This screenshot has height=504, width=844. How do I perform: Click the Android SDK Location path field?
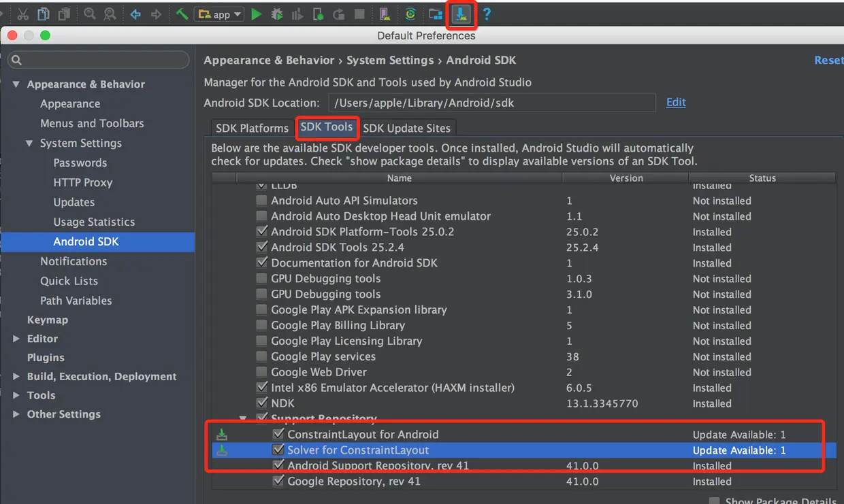491,103
